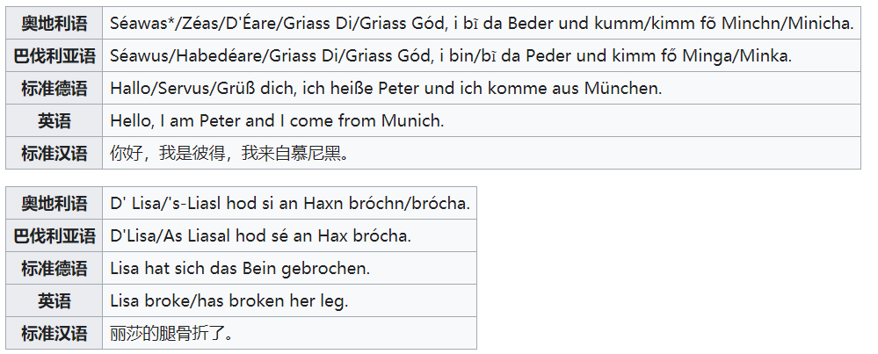878x354 pixels.
Task: Select the 标准汉语 header next to 丽莎的腿骨折了
Action: click(54, 334)
